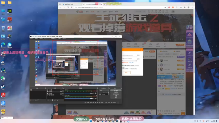Go to Douyu 首页 nav link
219x123 pixels.
[87, 12]
